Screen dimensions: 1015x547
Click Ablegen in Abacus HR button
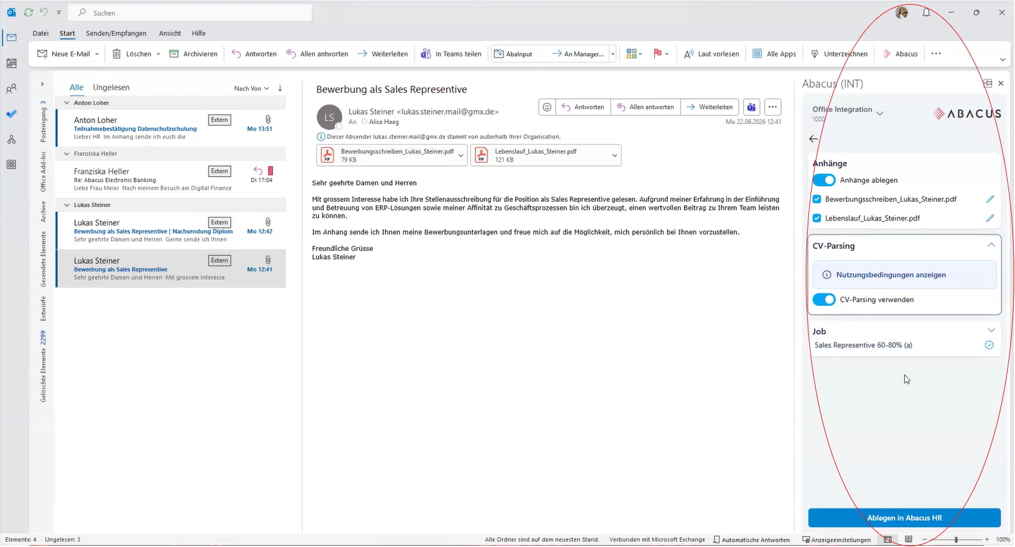(904, 518)
